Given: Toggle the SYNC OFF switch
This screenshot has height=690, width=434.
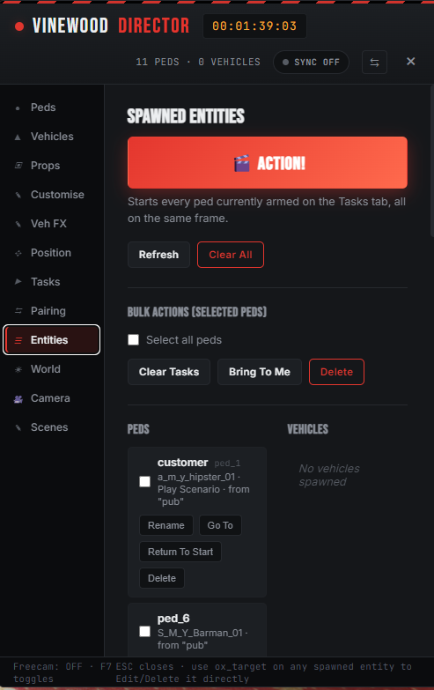Looking at the screenshot, I should [x=311, y=62].
